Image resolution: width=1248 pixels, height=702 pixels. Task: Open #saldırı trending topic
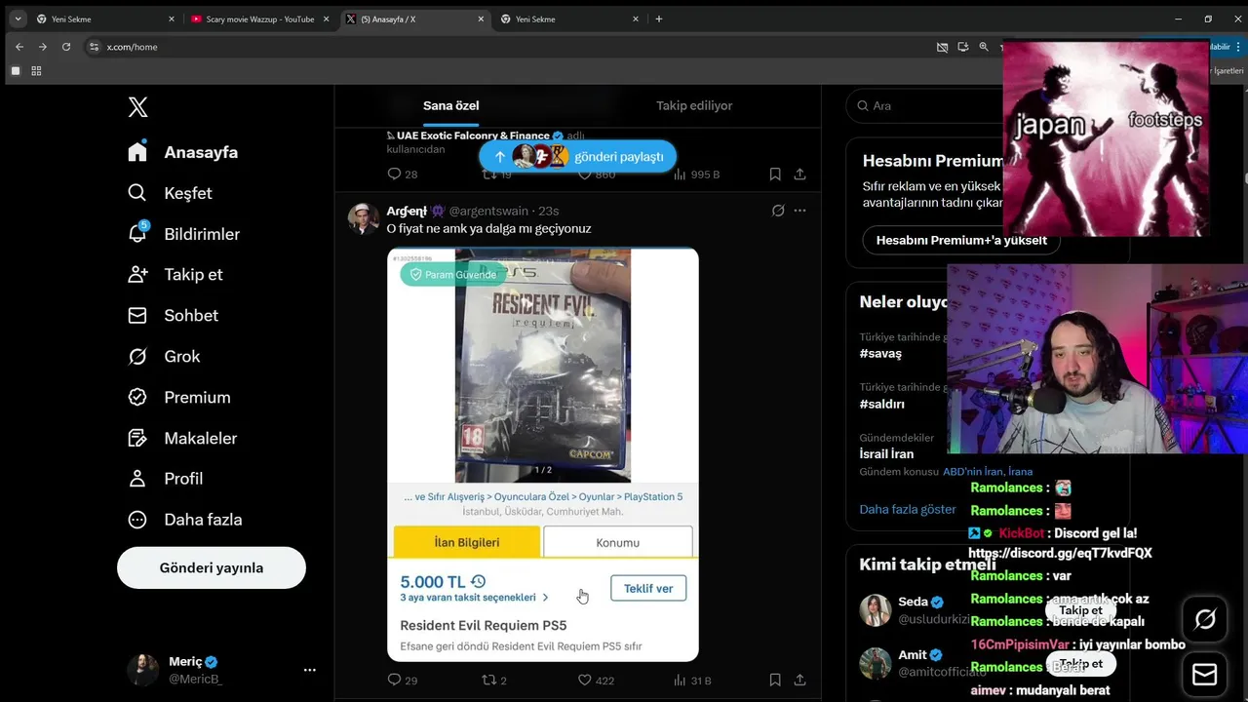coord(881,404)
